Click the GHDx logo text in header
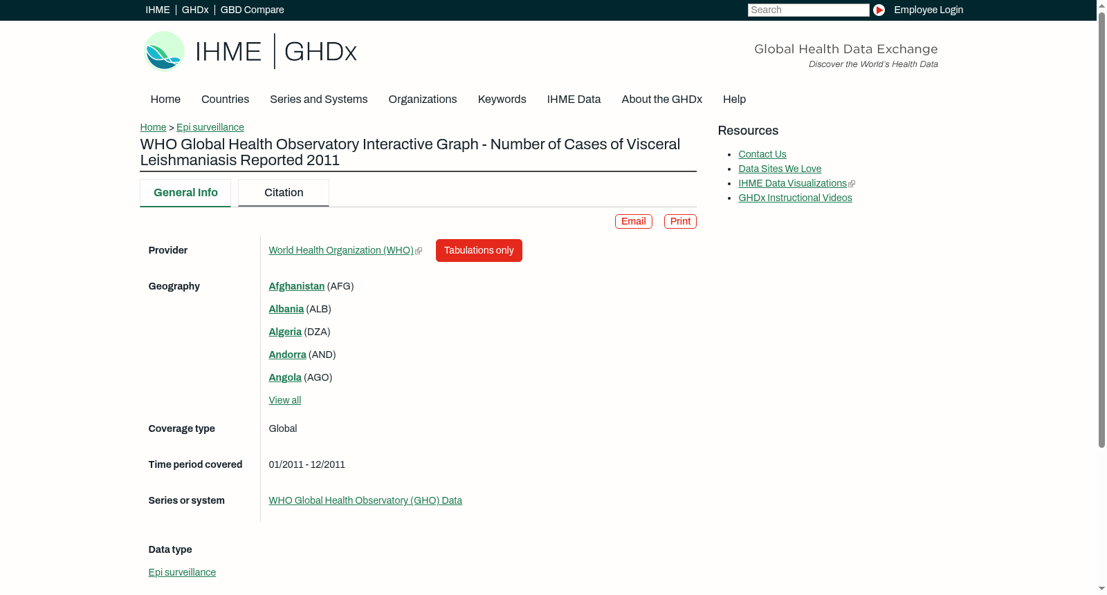Viewport: 1107px width, 595px height. (x=320, y=52)
